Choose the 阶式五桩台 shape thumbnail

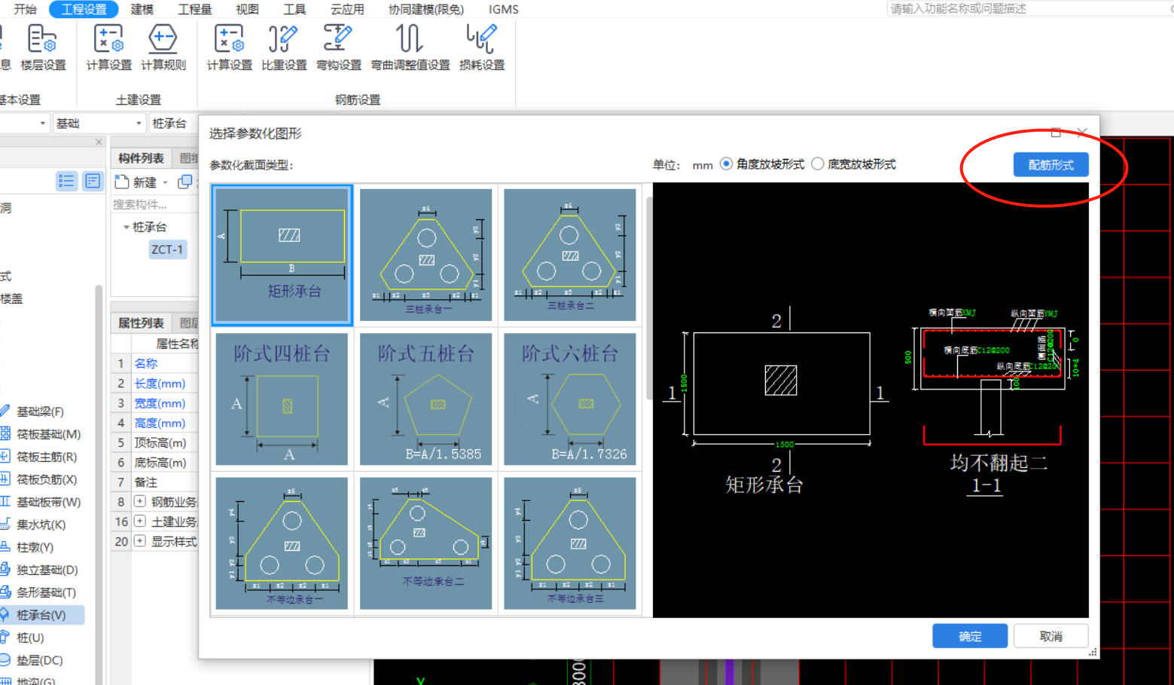pyautogui.click(x=425, y=399)
